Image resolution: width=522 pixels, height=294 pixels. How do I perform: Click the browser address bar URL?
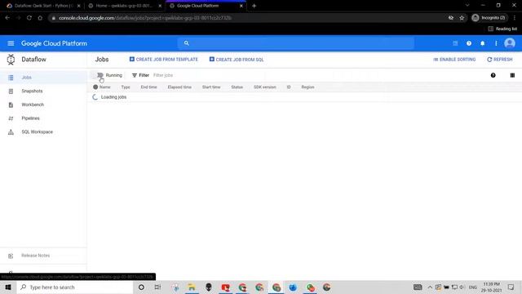[x=145, y=18]
